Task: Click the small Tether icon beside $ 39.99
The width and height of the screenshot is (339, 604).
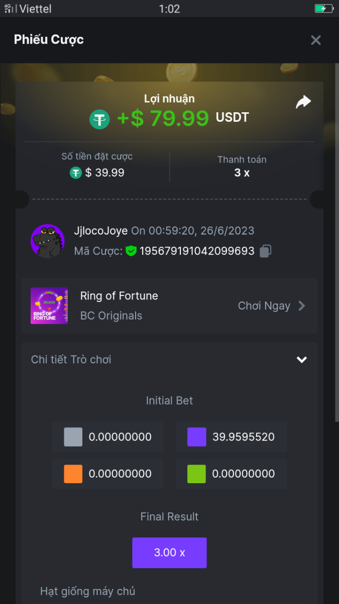Action: pos(76,173)
